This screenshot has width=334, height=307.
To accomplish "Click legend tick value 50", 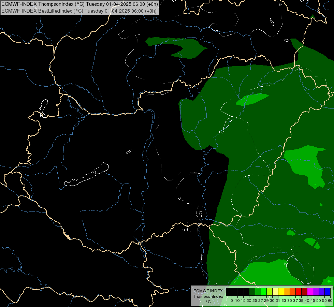I will 319,301.
